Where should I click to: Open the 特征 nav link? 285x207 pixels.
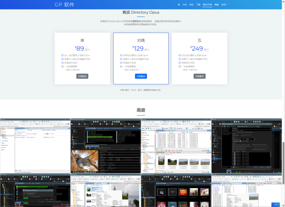point(191,5)
